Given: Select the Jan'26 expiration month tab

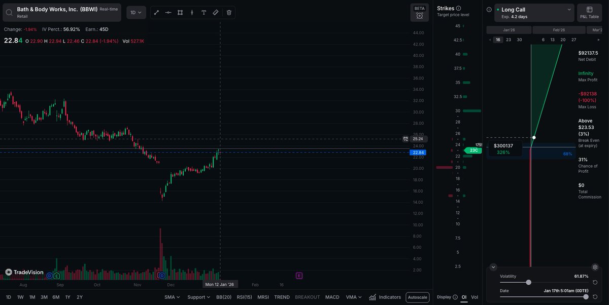Looking at the screenshot, I should pos(509,30).
